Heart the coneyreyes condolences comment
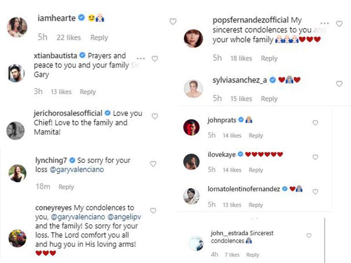351x263 pixels. click(153, 211)
